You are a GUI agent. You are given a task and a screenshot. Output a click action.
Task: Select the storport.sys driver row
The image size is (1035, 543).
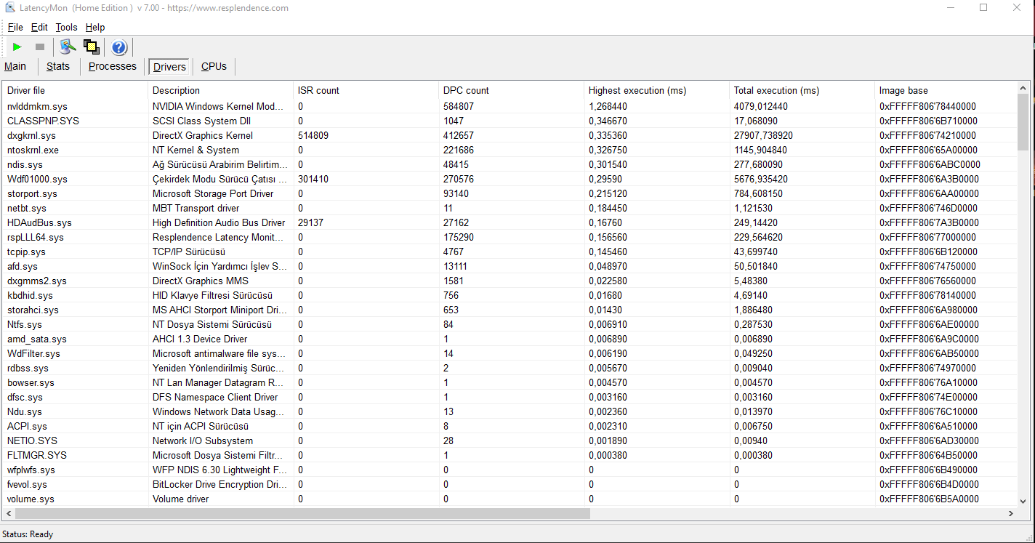[x=510, y=193]
